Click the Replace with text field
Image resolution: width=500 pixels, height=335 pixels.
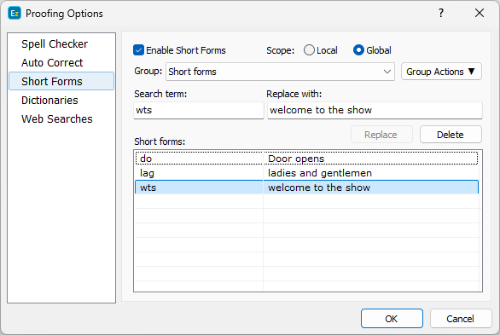click(x=375, y=110)
